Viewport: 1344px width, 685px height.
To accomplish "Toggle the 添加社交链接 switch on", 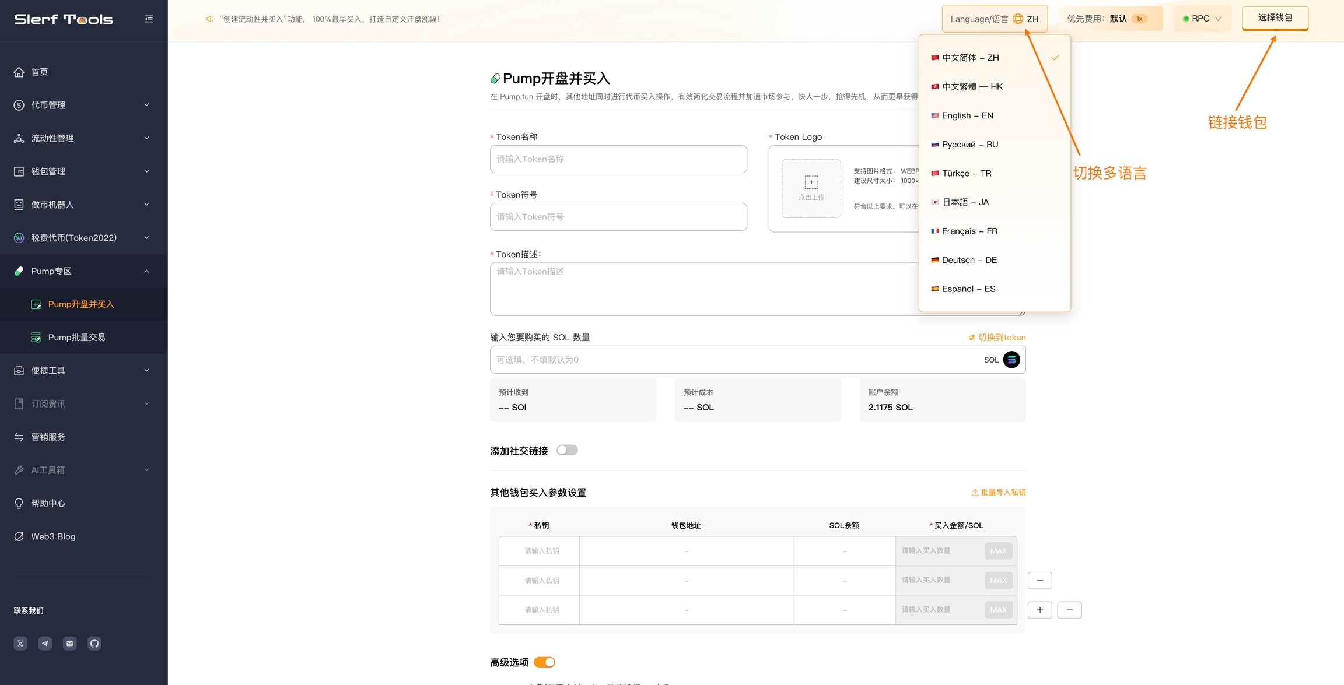I will pos(566,450).
